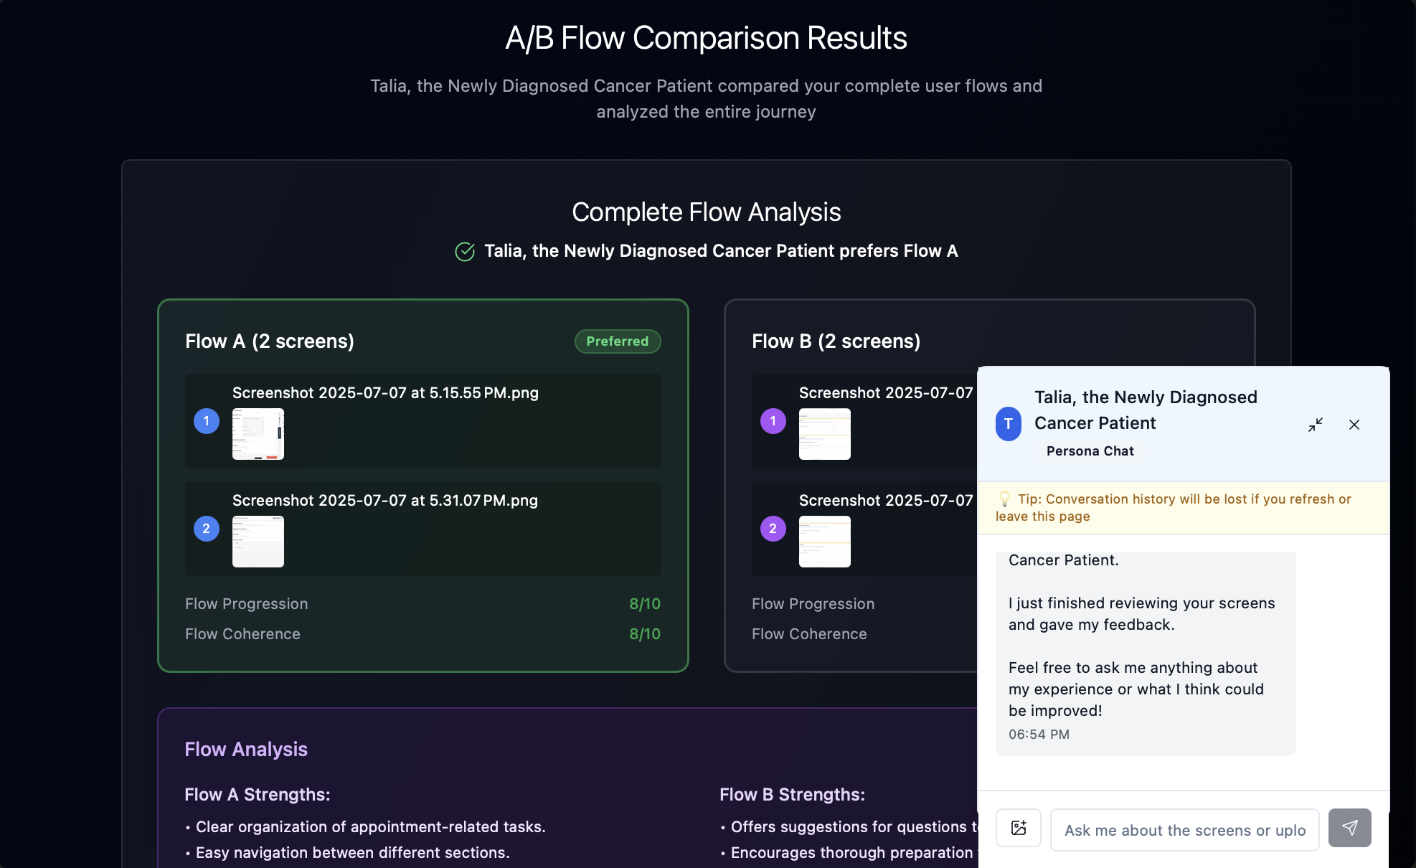Click the green Preferred badge

pyautogui.click(x=618, y=341)
